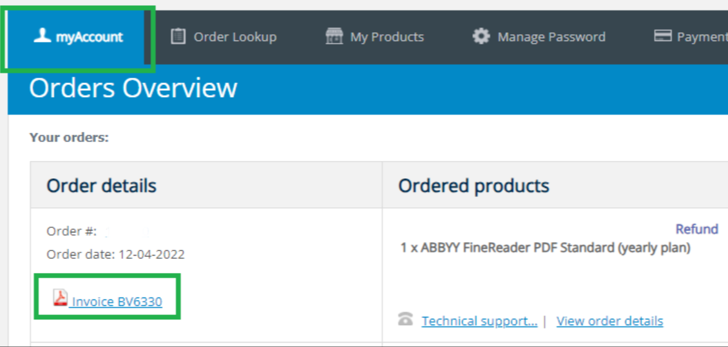This screenshot has height=347, width=728.
Task: Click the 'Your orders:' label
Action: [x=69, y=137]
